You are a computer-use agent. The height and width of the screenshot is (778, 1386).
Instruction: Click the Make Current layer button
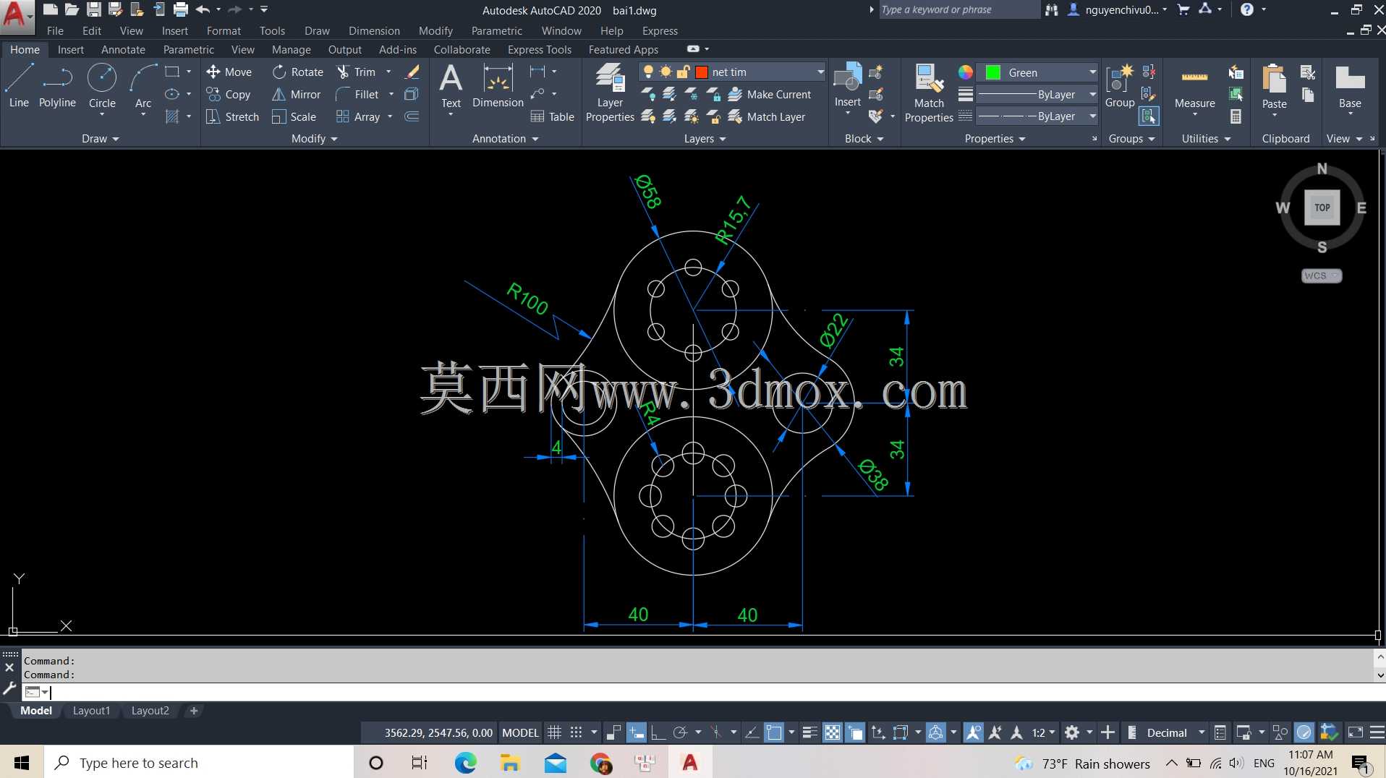tap(770, 94)
